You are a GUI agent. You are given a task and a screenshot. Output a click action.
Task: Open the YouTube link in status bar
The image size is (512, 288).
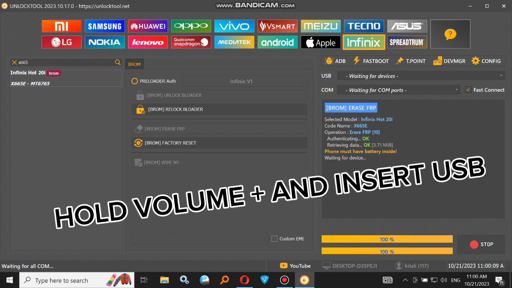point(295,266)
